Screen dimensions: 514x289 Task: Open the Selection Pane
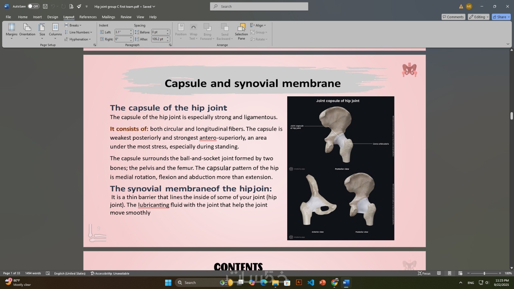[x=241, y=31]
